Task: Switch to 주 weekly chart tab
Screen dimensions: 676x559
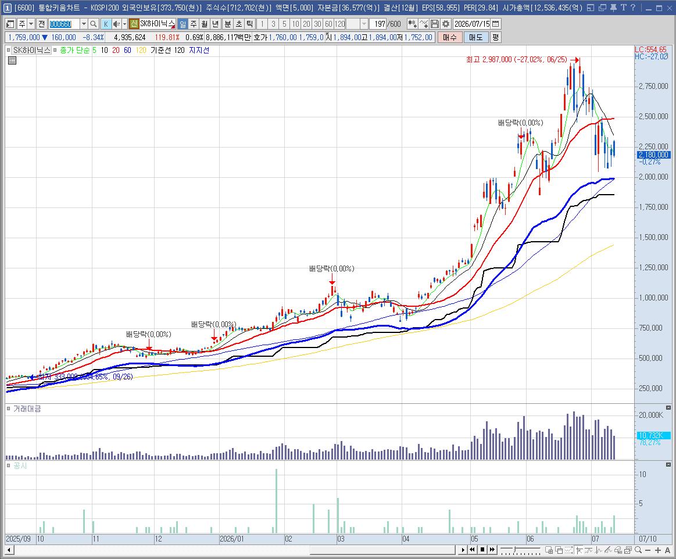Action: [x=194, y=24]
